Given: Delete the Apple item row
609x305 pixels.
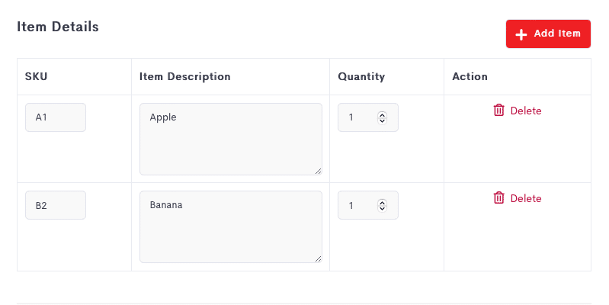Looking at the screenshot, I should [518, 111].
